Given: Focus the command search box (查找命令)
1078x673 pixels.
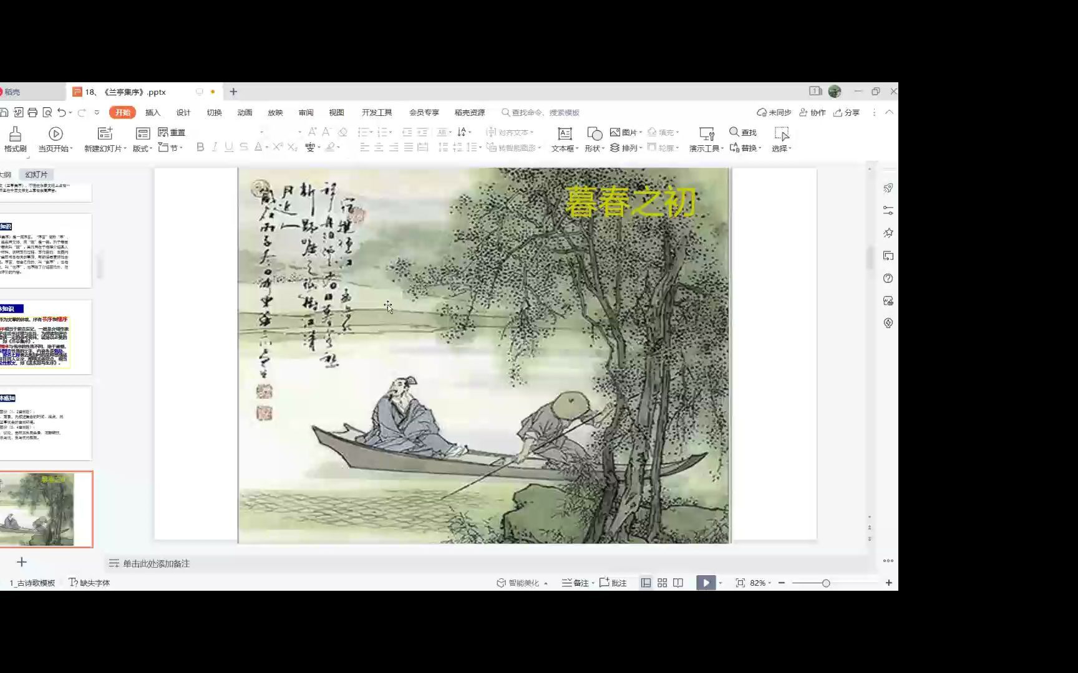Looking at the screenshot, I should click(541, 112).
